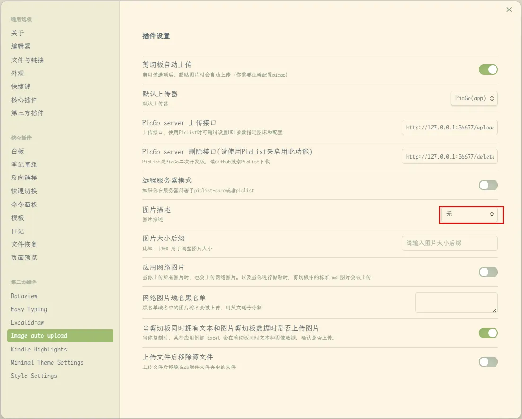
Task: Open 日记 core plugin settings
Action: (x=17, y=231)
